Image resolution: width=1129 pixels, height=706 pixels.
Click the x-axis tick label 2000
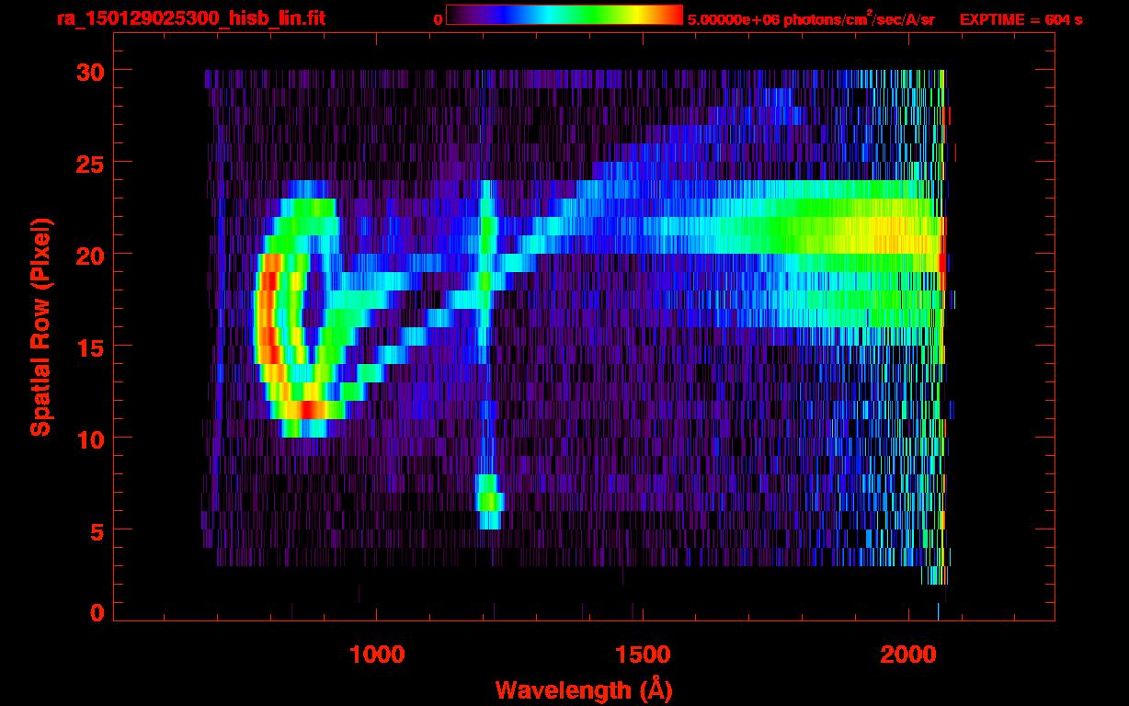[907, 655]
